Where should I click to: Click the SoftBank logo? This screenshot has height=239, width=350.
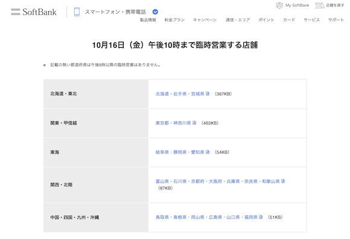click(x=34, y=12)
